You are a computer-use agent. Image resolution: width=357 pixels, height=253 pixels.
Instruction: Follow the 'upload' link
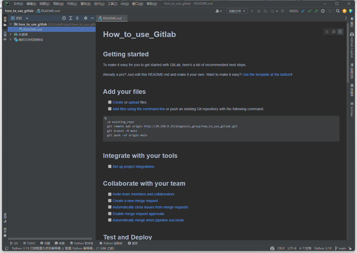pyautogui.click(x=134, y=102)
